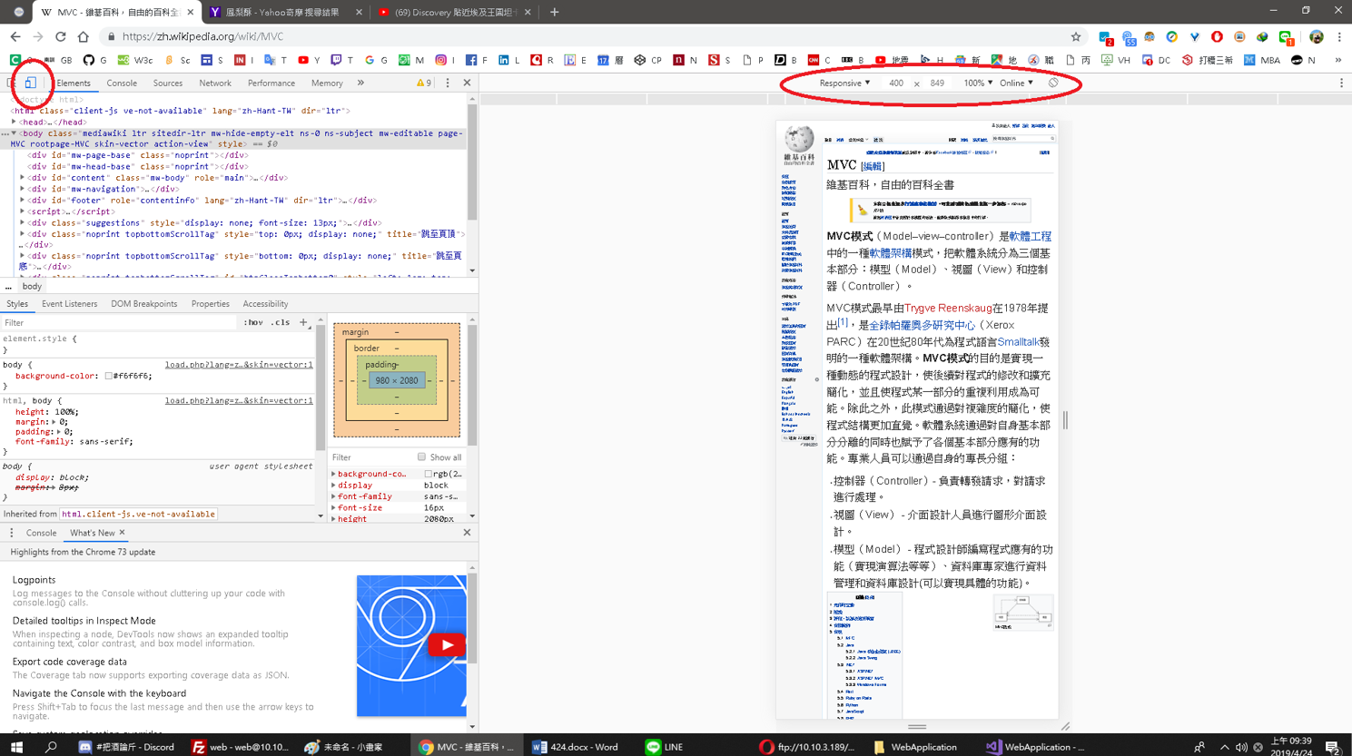
Task: Switch to the Network panel tab
Action: (x=215, y=83)
